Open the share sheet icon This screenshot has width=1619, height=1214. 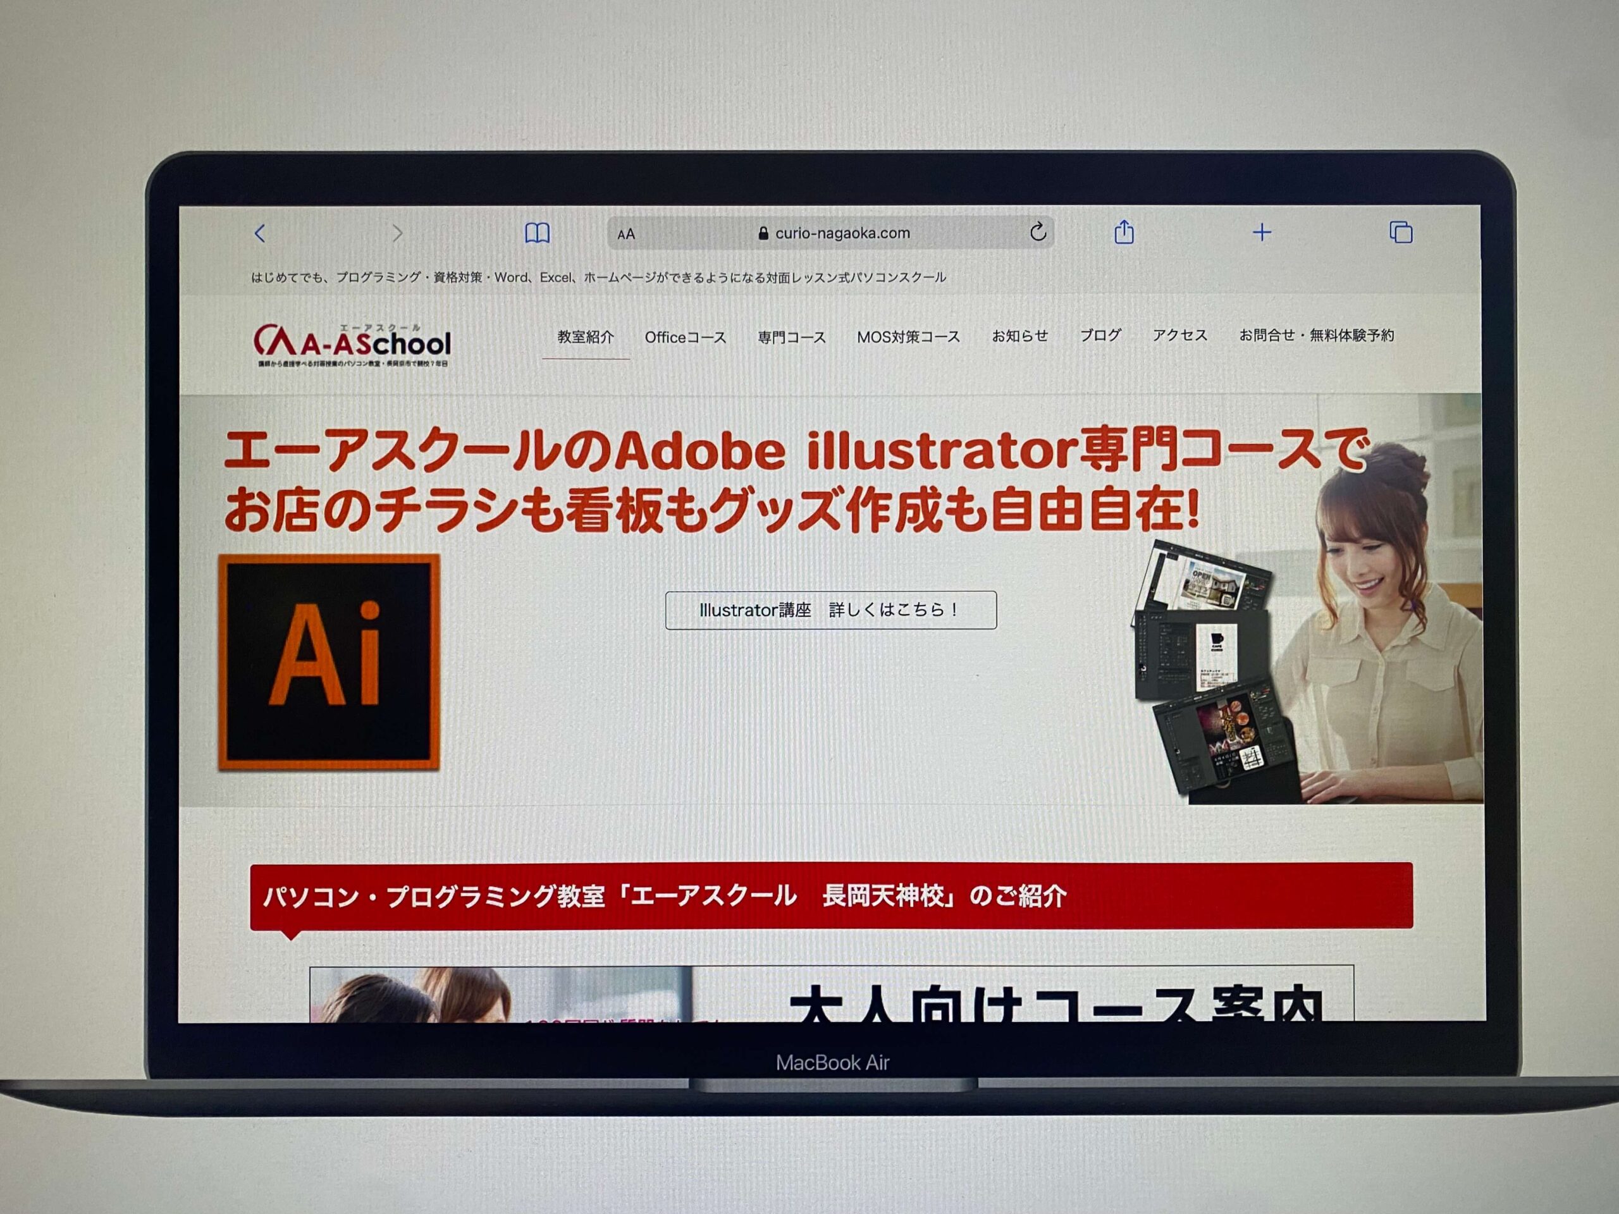pos(1123,233)
